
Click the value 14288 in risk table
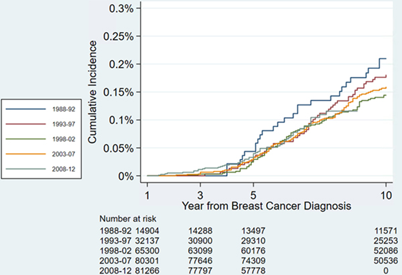(x=202, y=229)
